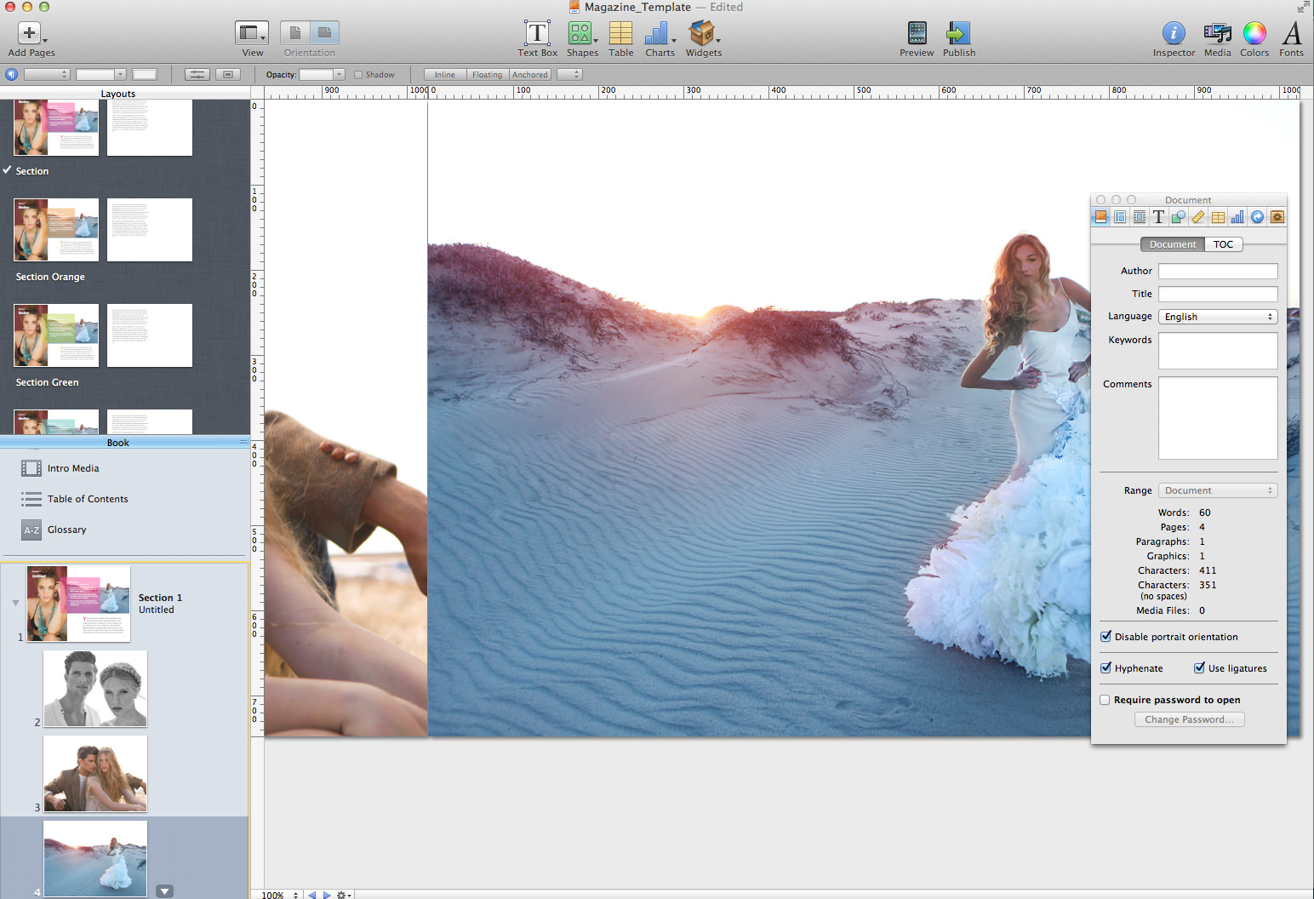Set object placement to Inline

445,75
